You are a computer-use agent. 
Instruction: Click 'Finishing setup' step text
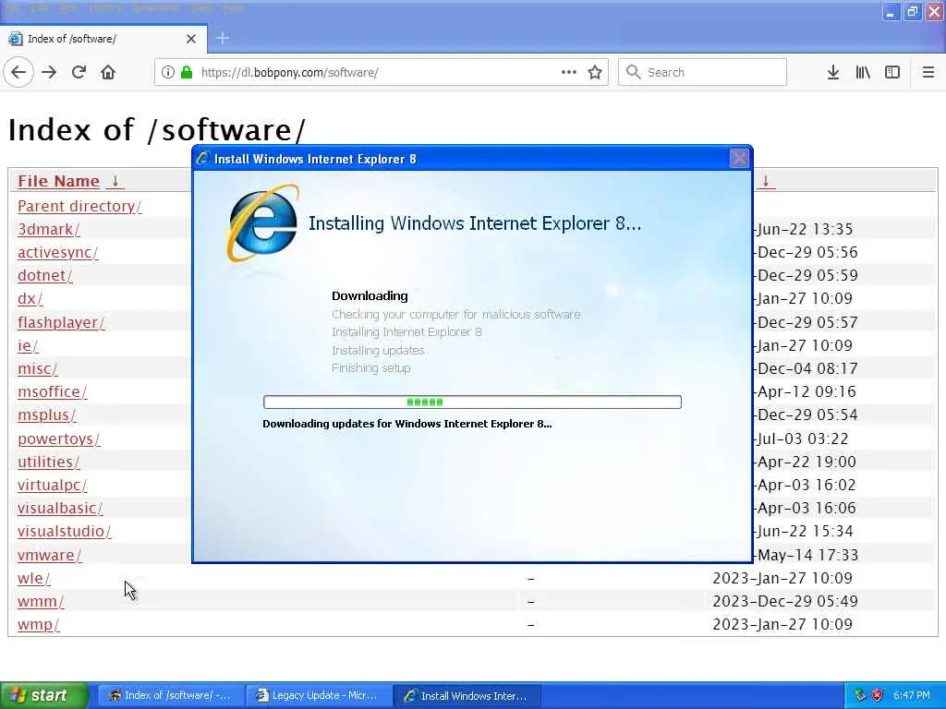371,367
